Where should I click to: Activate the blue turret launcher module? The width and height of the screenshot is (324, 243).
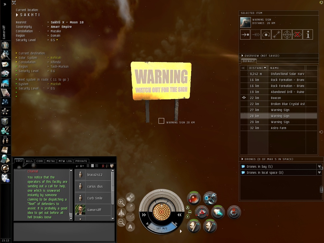tap(210, 198)
